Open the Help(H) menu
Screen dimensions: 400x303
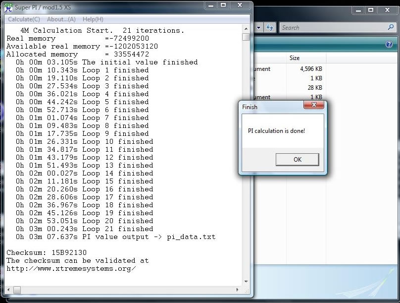[x=93, y=19]
